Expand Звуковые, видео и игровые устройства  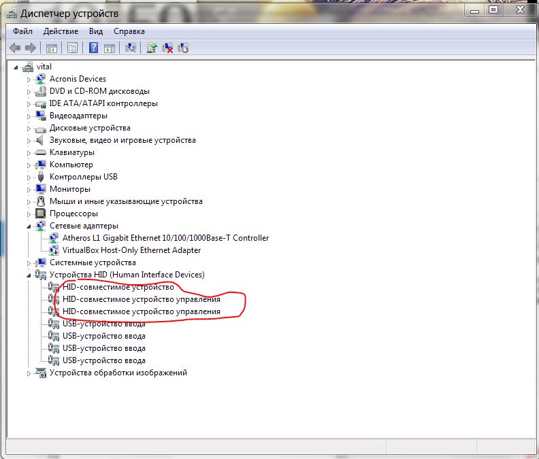pos(29,141)
